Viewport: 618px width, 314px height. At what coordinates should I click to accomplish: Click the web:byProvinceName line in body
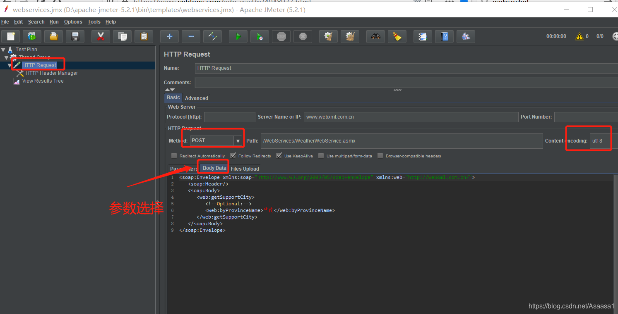tap(270, 210)
